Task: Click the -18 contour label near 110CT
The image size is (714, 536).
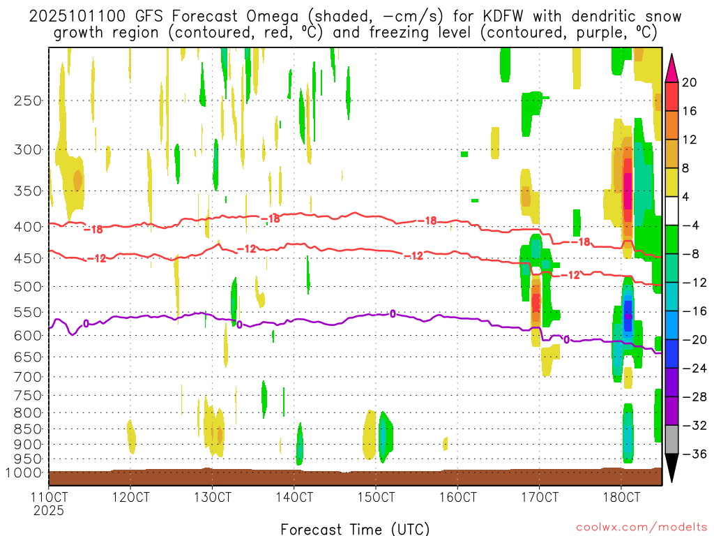Action: point(93,229)
